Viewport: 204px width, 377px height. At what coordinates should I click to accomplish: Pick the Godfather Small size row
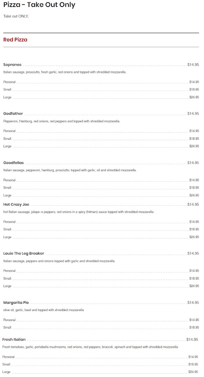tap(101, 139)
